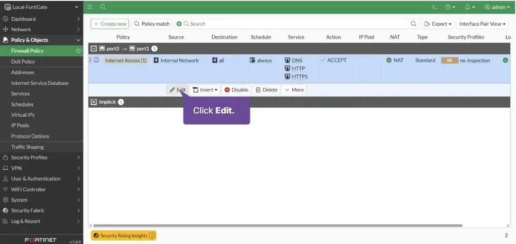This screenshot has width=516, height=244.
Task: Collapse the Policy & Objects menu
Action: (x=41, y=40)
